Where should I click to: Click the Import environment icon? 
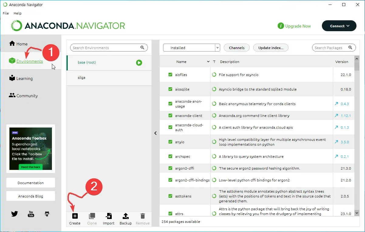pyautogui.click(x=108, y=216)
